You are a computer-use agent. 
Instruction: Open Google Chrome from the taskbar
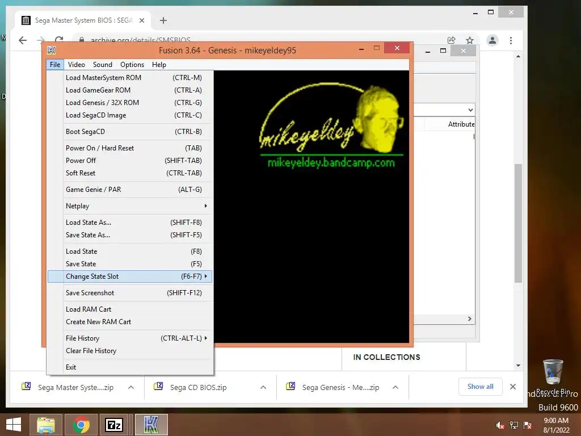pyautogui.click(x=81, y=425)
